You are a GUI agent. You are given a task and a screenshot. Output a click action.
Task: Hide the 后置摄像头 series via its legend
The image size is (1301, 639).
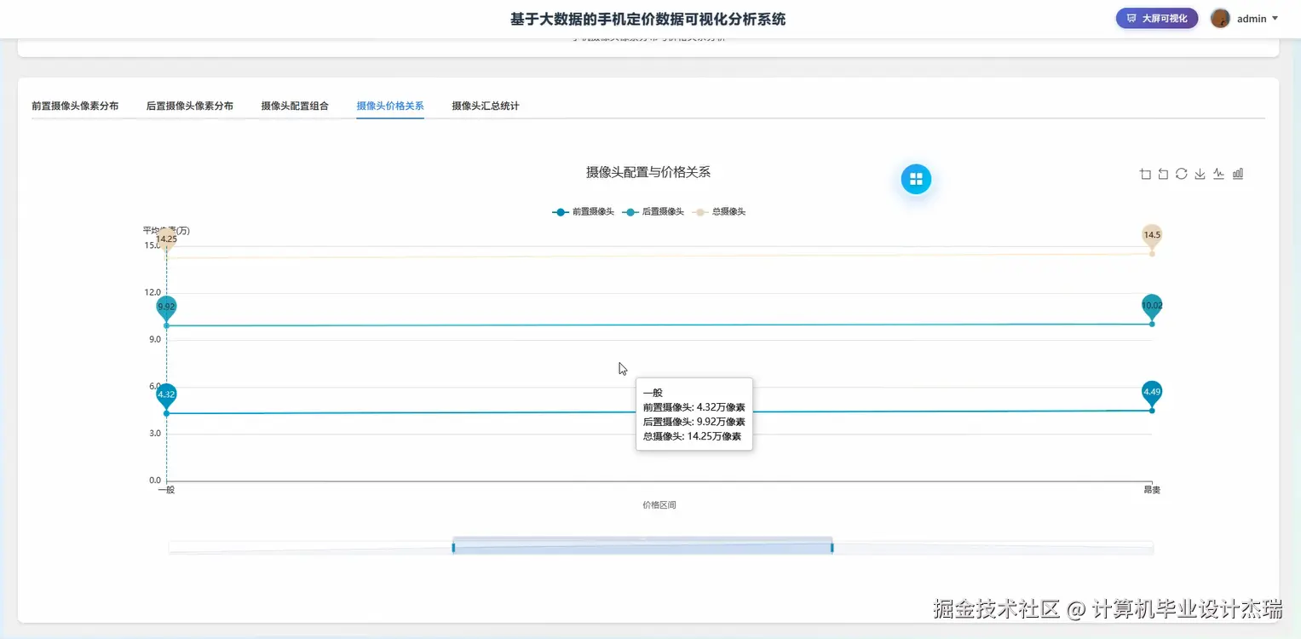tap(655, 211)
